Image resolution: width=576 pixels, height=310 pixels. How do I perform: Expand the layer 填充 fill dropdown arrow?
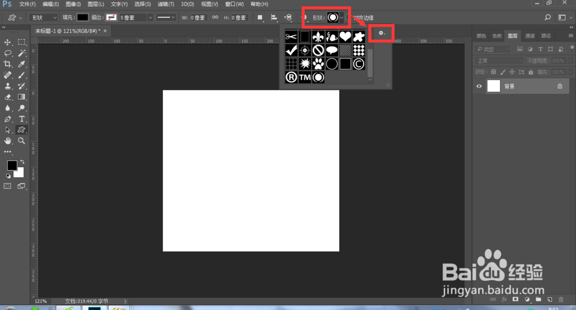click(570, 72)
